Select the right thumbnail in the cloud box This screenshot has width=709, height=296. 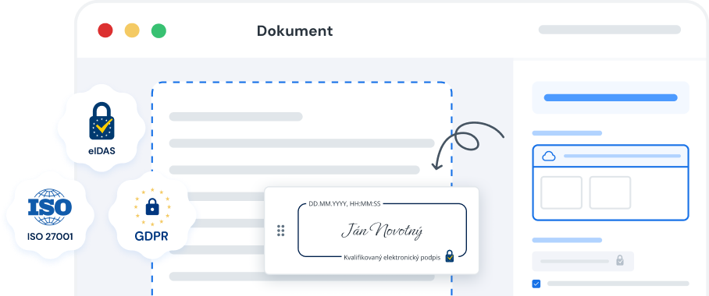(x=610, y=192)
